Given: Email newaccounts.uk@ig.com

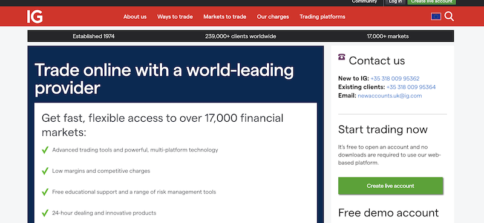Looking at the screenshot, I should (x=390, y=96).
